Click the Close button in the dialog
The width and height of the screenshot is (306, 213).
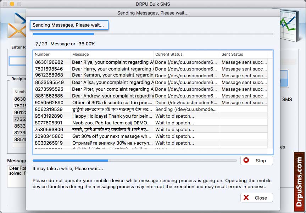(x=256, y=198)
